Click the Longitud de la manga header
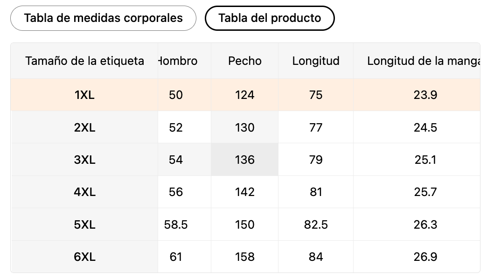The width and height of the screenshot is (487, 280). 424,61
